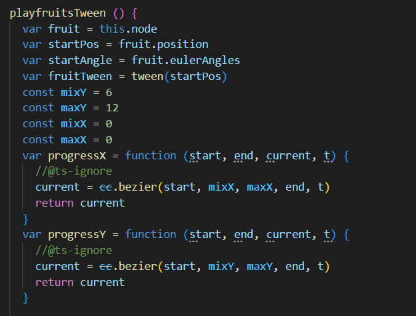
Task: Click the first //@ts-ignore comment
Action: coord(73,171)
